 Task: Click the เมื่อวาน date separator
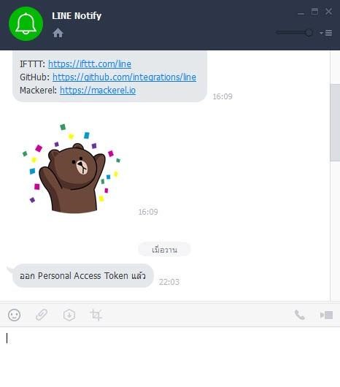coord(164,250)
